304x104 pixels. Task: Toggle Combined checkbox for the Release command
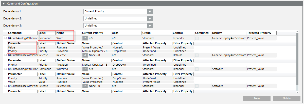(197, 55)
